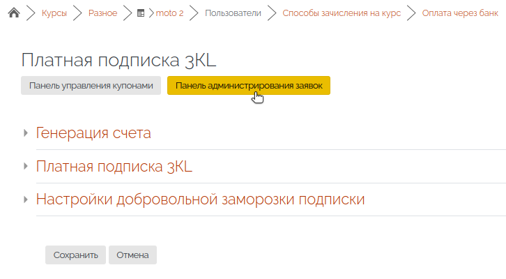
Task: Open the Курсы breadcrumb link
Action: click(54, 13)
